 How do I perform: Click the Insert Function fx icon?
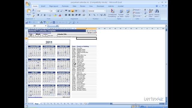[57, 26]
